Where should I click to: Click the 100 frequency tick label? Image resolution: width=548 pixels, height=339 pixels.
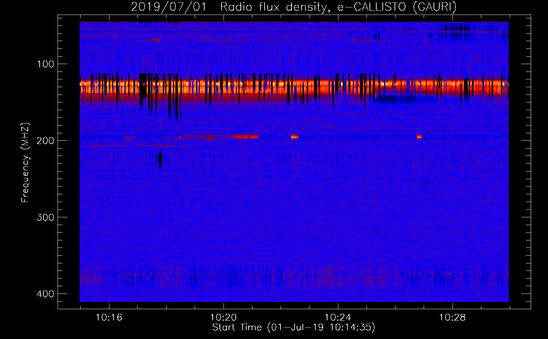coord(45,64)
